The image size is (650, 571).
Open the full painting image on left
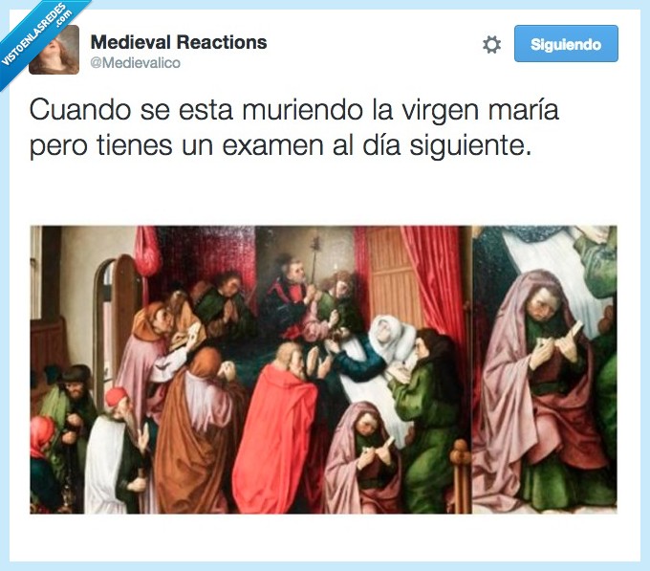250,369
